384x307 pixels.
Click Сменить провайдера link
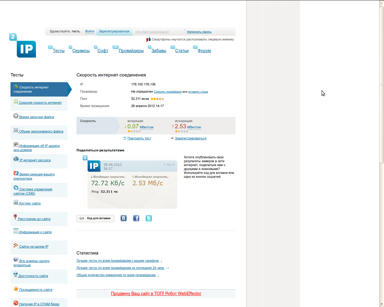click(168, 92)
